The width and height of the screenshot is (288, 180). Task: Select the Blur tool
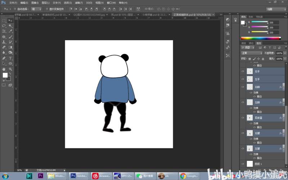click(4, 53)
